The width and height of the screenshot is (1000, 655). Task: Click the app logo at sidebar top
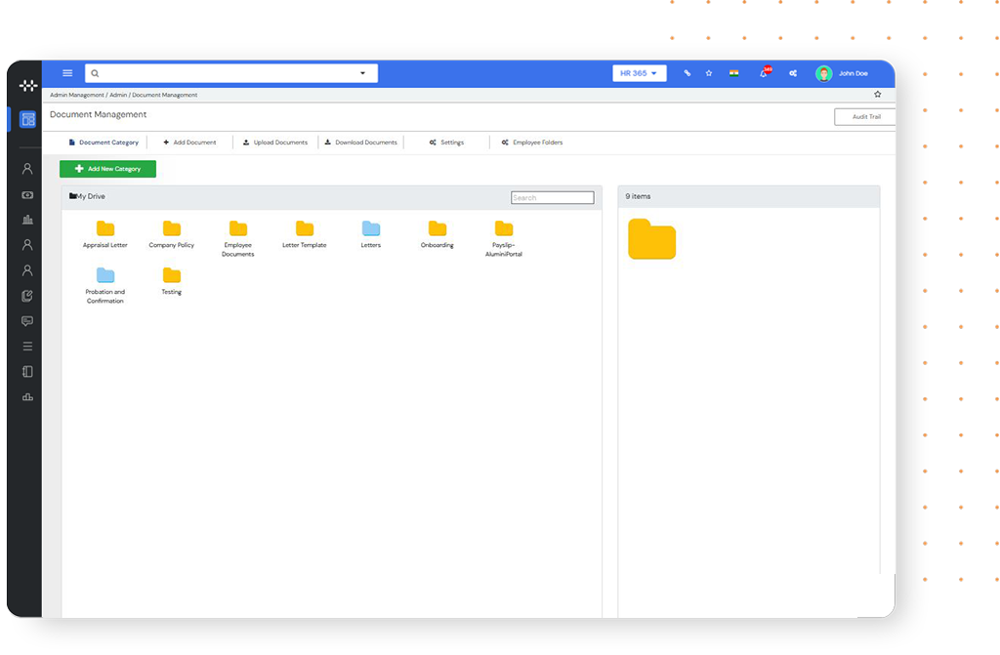coord(27,85)
